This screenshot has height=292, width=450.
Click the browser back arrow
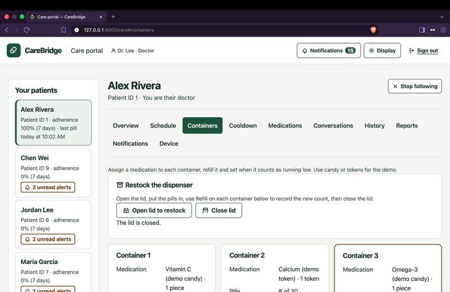7,30
